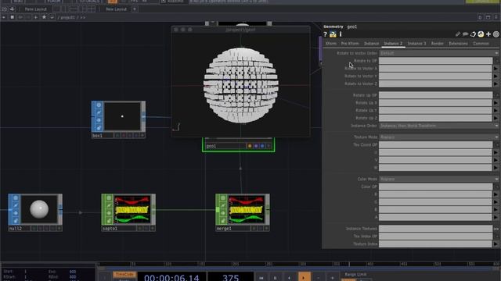This screenshot has height=281, width=501.
Task: Click the round language icon in parameter header
Action: (481, 34)
